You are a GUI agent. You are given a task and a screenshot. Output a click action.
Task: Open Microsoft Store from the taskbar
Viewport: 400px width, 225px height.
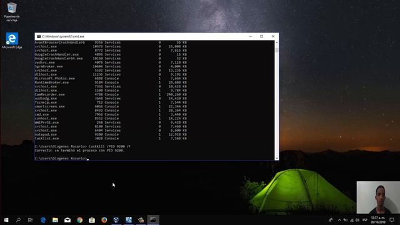(92, 220)
